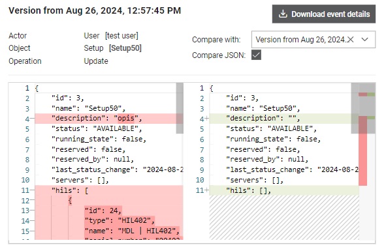Click the deletion marker on left line 11
The width and height of the screenshot is (386, 247).
point(33,190)
